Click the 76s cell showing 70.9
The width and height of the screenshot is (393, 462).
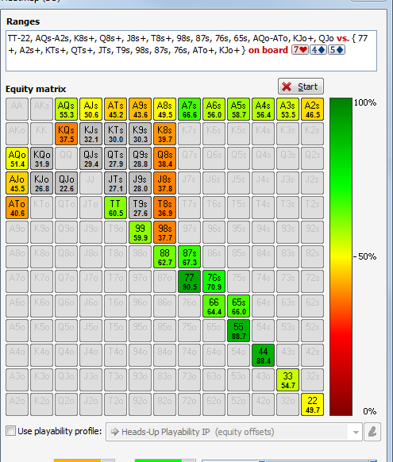coord(214,282)
